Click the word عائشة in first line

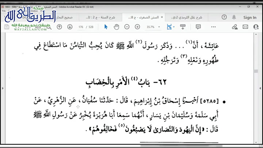(x=211, y=46)
